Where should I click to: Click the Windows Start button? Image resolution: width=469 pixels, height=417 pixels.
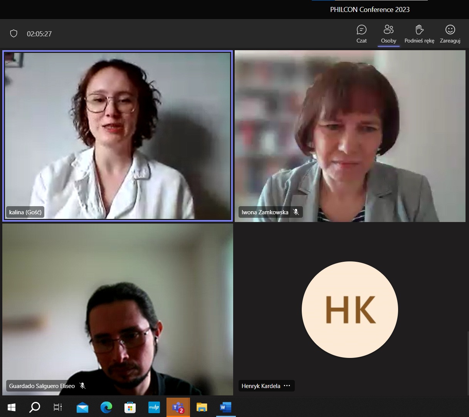[11, 407]
